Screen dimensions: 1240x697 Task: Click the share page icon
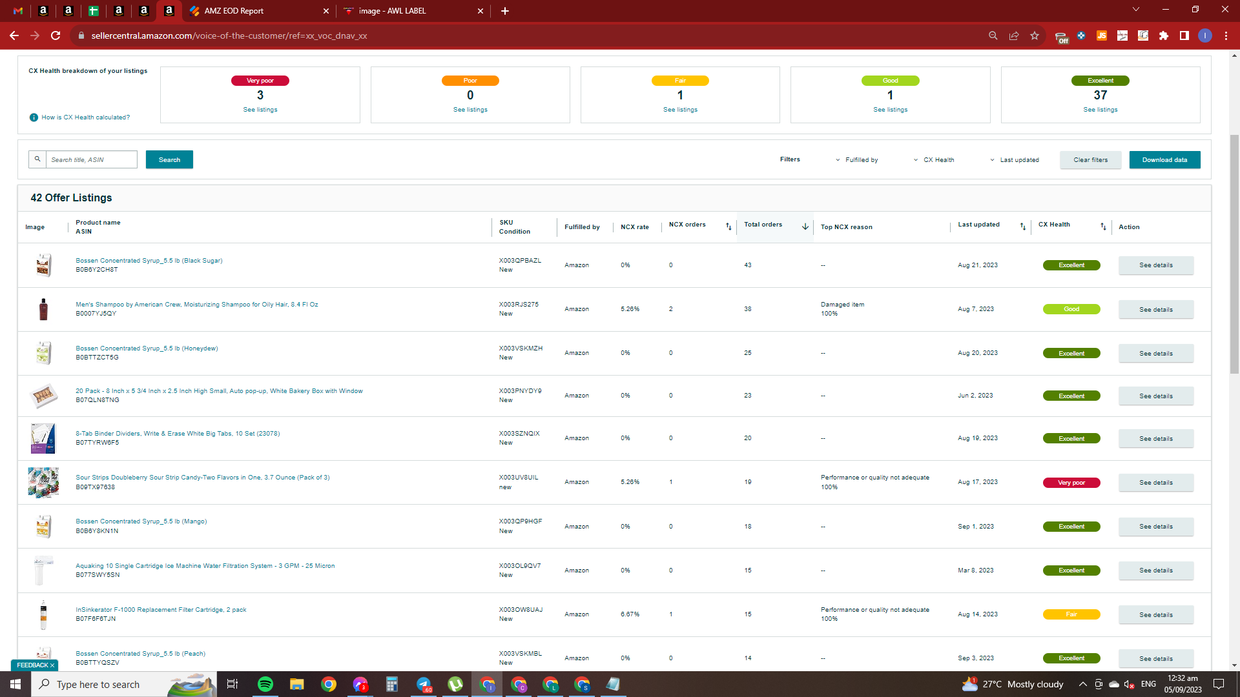(x=1014, y=35)
